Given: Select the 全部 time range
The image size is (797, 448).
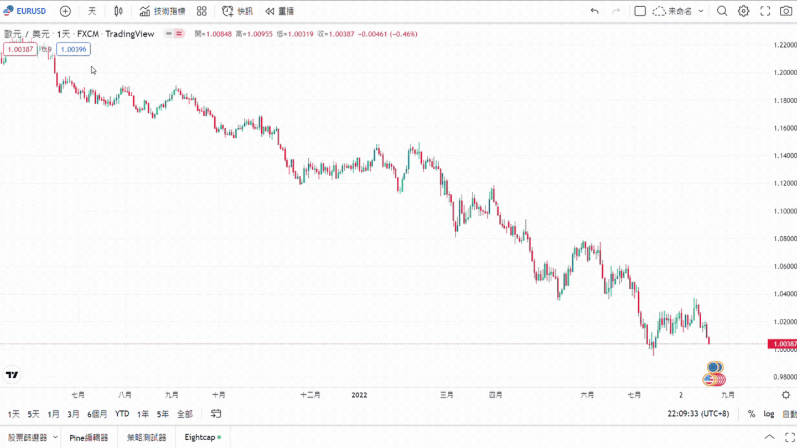Looking at the screenshot, I should pos(185,413).
